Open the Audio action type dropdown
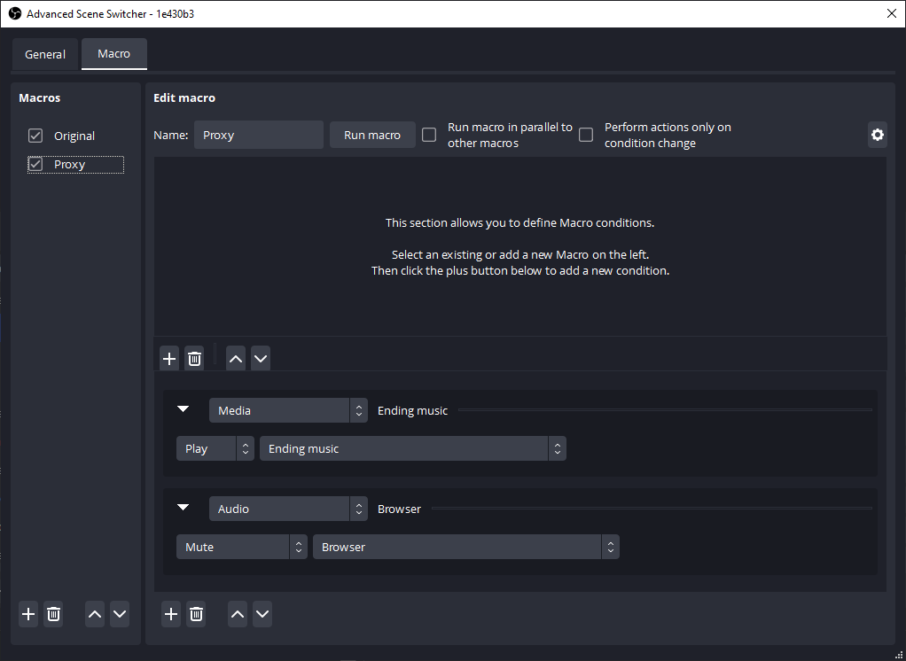Viewport: 906px width, 661px height. pyautogui.click(x=288, y=509)
